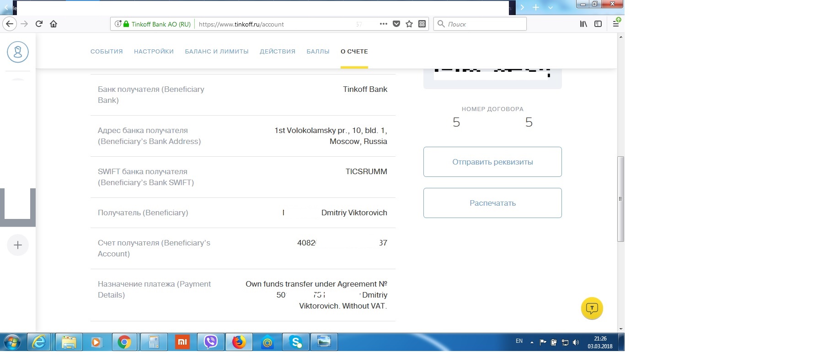This screenshot has width=823, height=362.
Task: Open the Mi app from the taskbar
Action: [x=182, y=342]
